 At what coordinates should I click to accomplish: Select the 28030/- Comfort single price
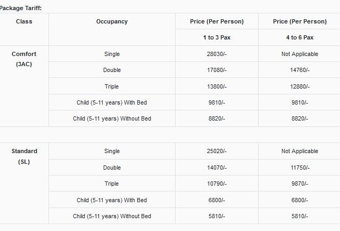click(217, 54)
